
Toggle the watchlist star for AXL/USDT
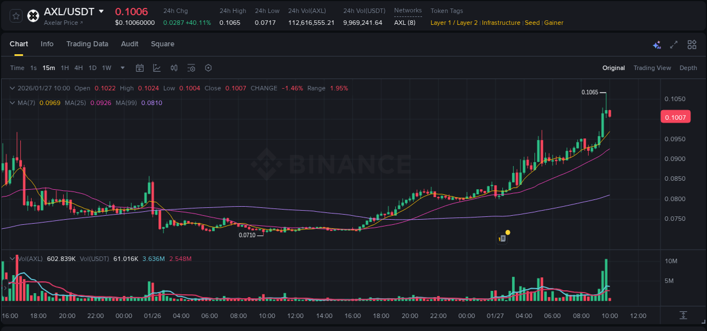click(15, 16)
